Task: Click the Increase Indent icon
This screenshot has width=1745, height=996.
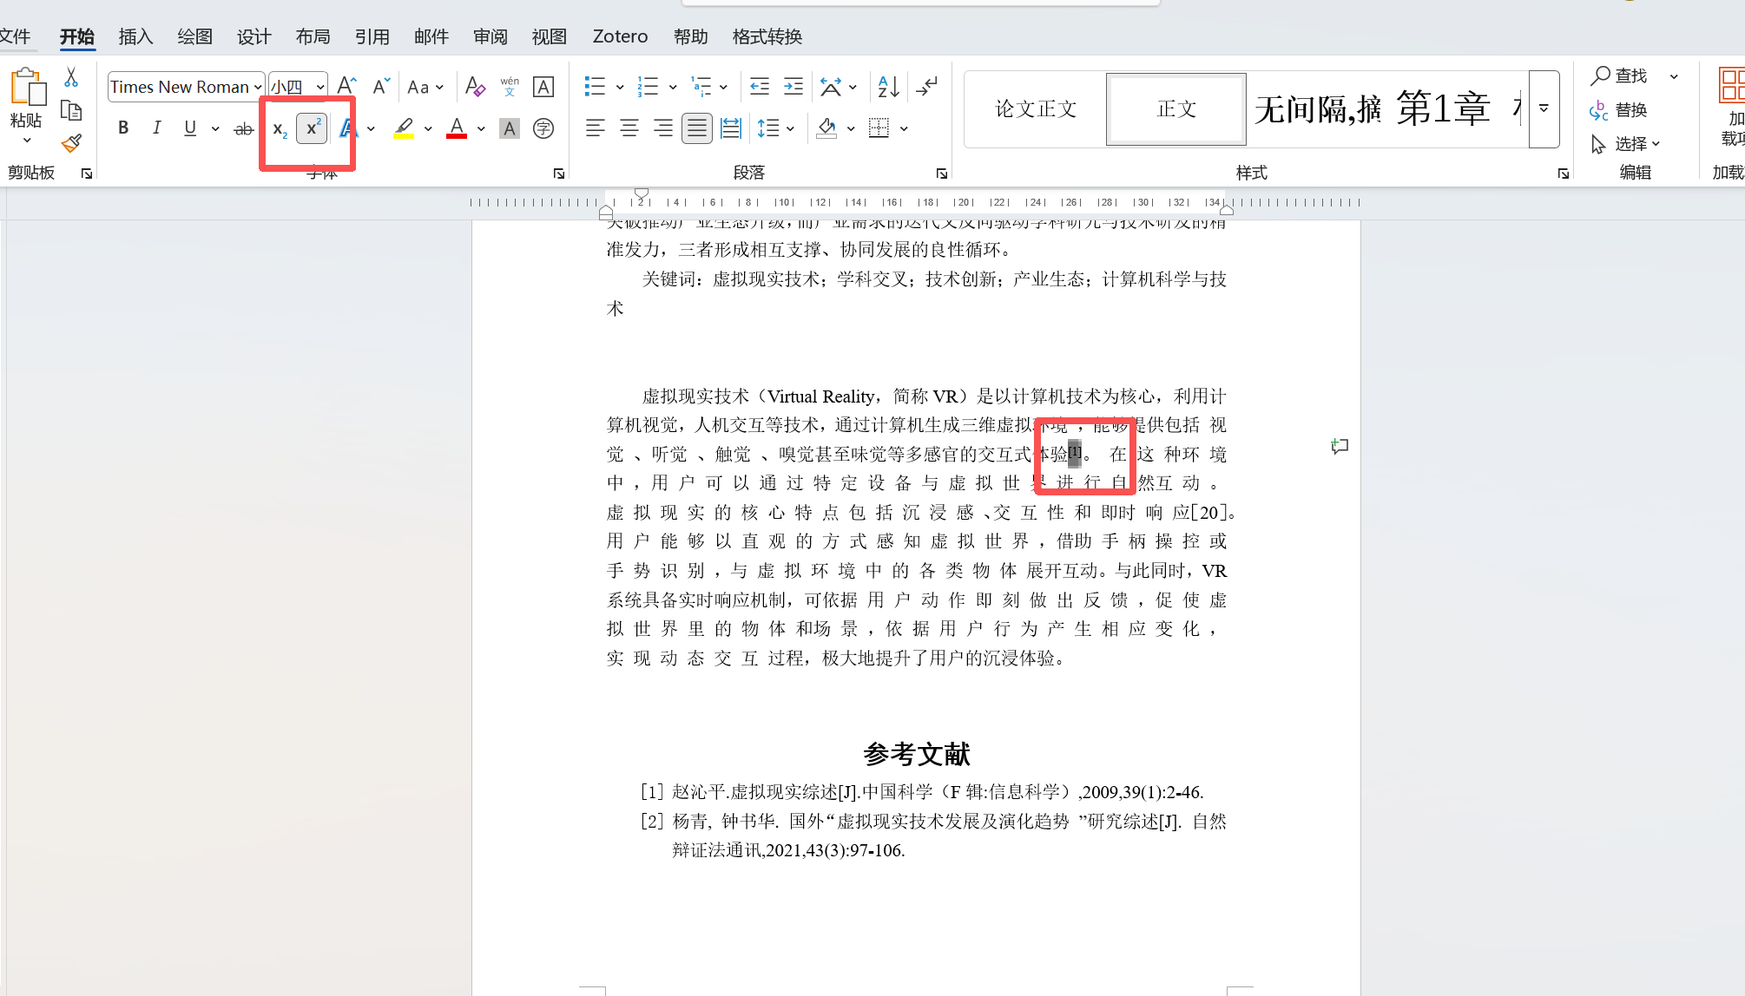Action: coord(793,86)
